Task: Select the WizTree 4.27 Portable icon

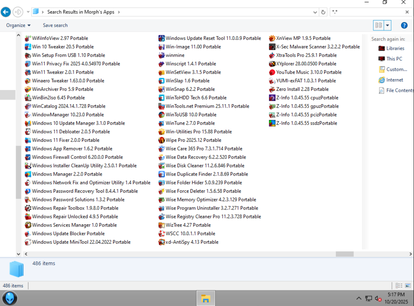Action: [161, 225]
